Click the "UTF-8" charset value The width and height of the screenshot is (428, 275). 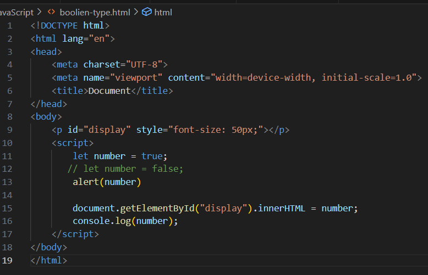coord(144,65)
